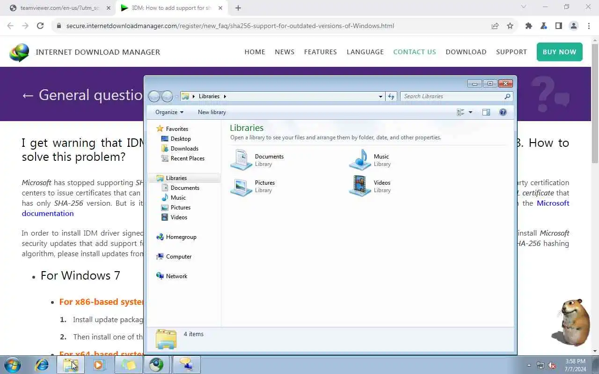Open CONTACT US in IDM menu
The width and height of the screenshot is (599, 374).
(415, 52)
